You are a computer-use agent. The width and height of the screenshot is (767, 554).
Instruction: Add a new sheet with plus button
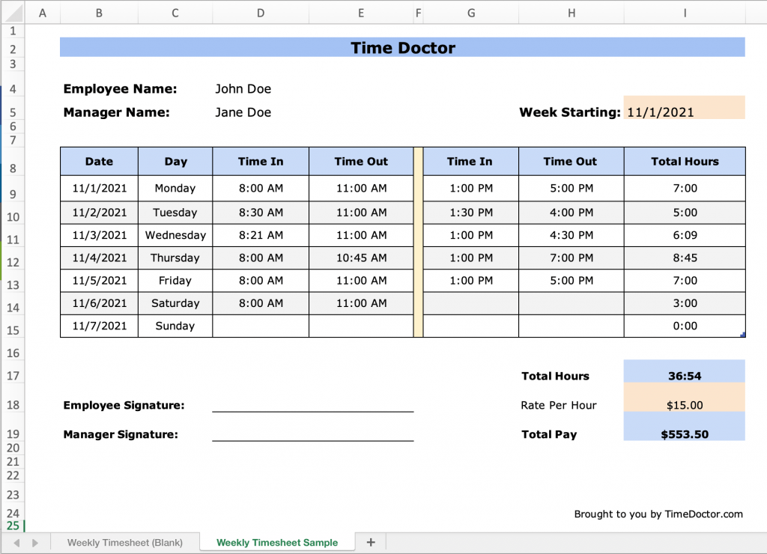tap(371, 542)
